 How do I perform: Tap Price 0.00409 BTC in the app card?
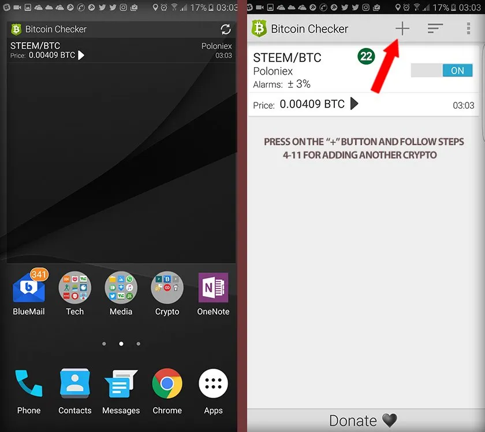click(x=299, y=104)
